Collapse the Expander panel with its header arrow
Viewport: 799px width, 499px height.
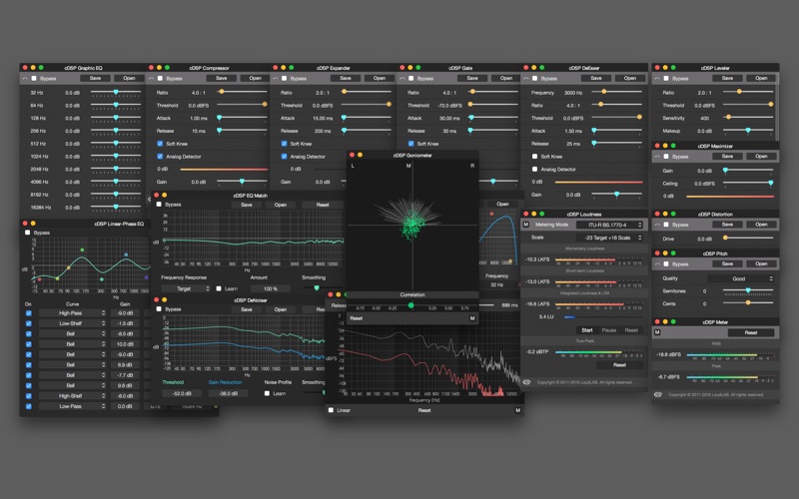(276, 79)
